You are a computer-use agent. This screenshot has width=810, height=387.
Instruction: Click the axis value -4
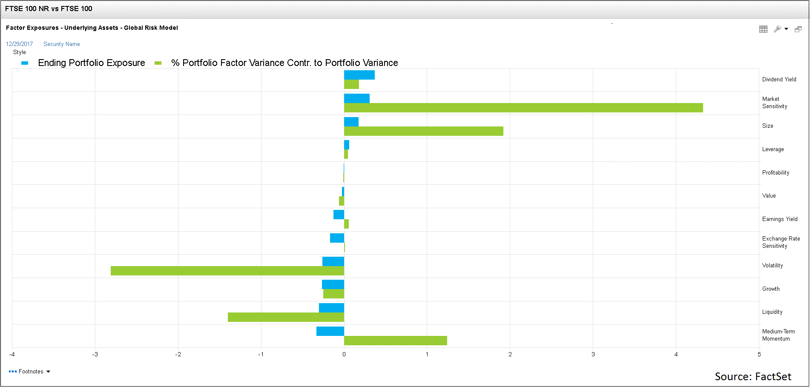(12, 354)
